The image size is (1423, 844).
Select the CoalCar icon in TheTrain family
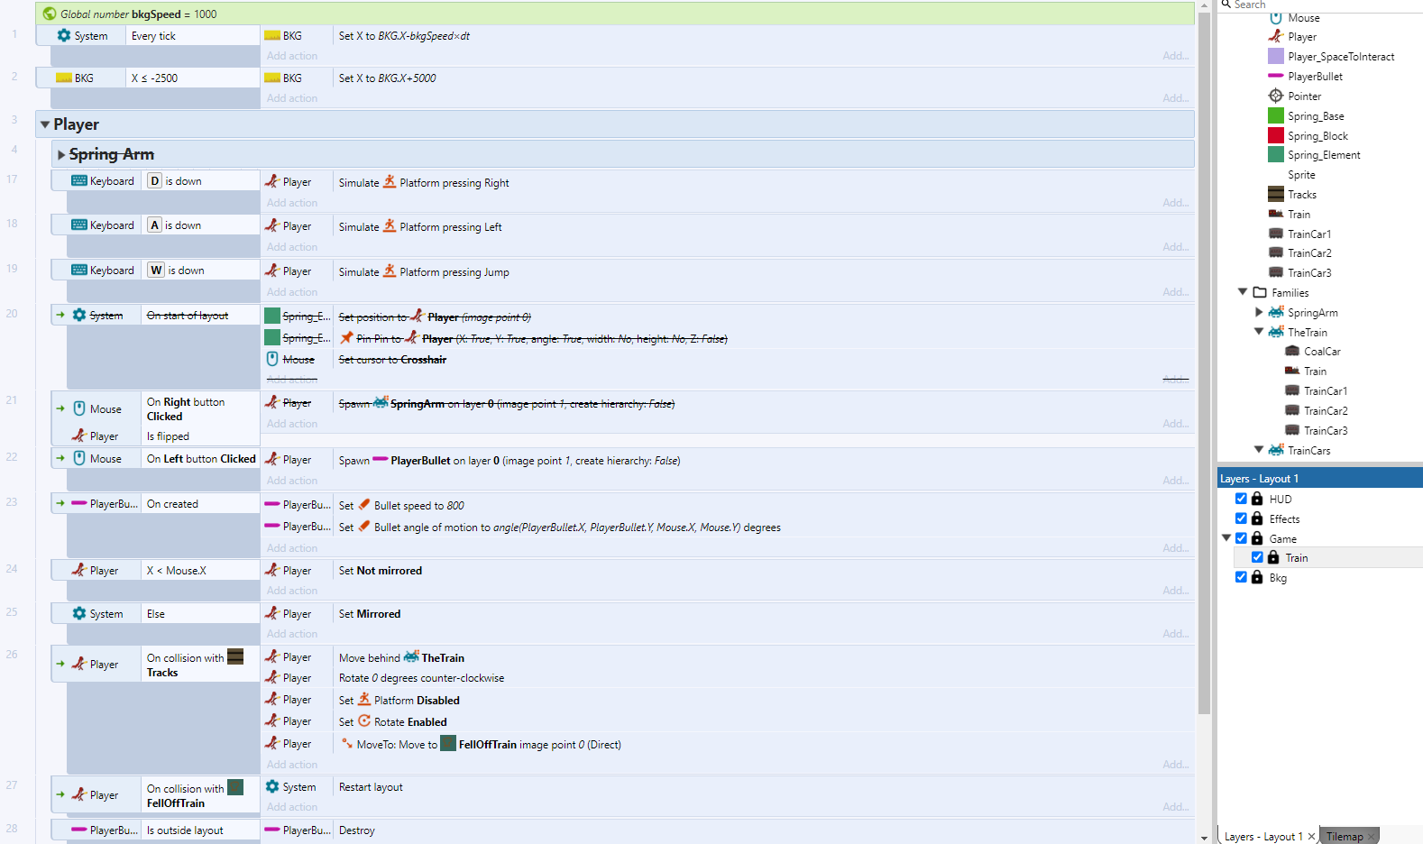click(x=1292, y=352)
